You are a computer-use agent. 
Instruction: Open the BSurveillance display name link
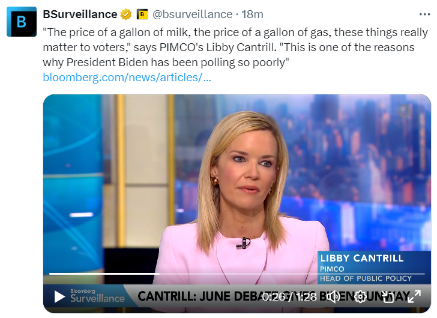point(80,14)
